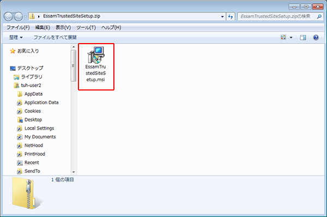Click the Local Settings shortcut icon
This screenshot has height=217, width=327.
pyautogui.click(x=20, y=128)
